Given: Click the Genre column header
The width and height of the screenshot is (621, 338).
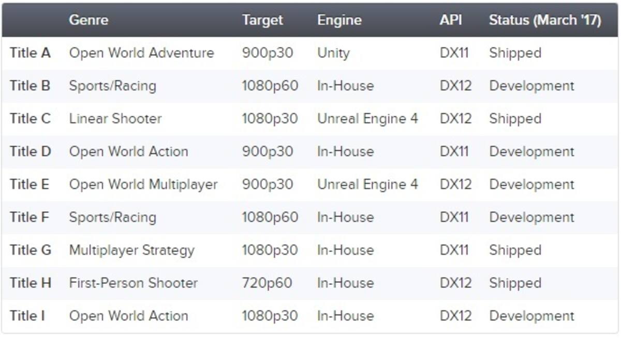Looking at the screenshot, I should click(x=88, y=20).
